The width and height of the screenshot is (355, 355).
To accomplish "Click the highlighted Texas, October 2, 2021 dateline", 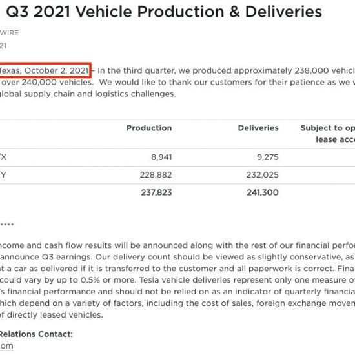I will 45,70.
